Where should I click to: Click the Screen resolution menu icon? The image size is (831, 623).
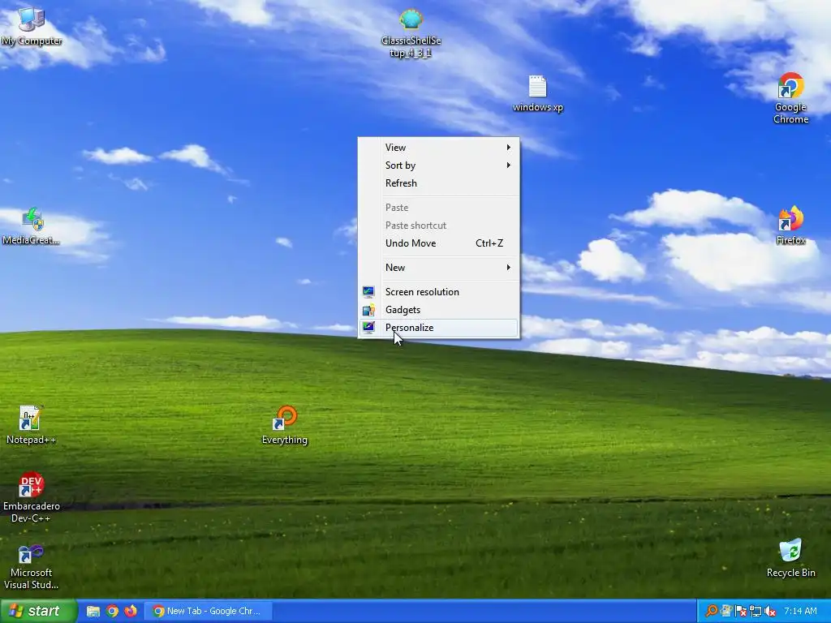point(368,292)
